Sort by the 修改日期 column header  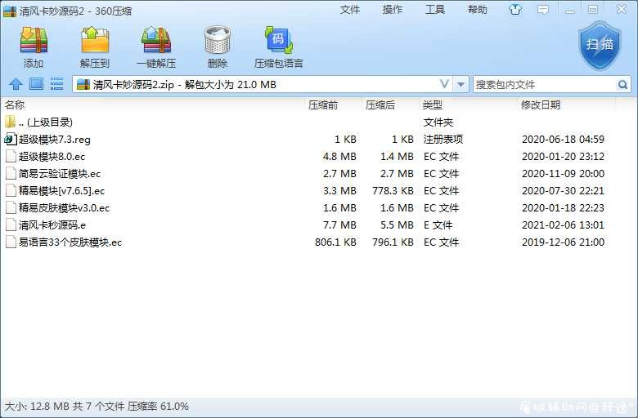coord(541,104)
